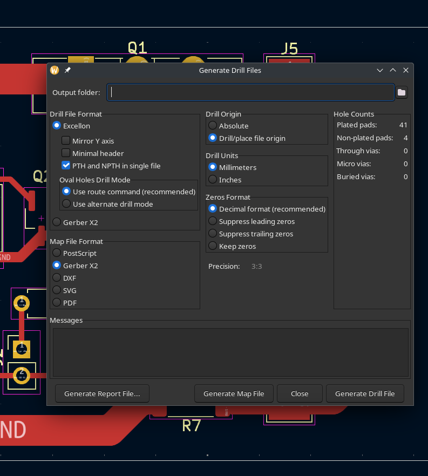The image size is (428, 476).
Task: Click the Micro vias label
Action: [x=354, y=164]
